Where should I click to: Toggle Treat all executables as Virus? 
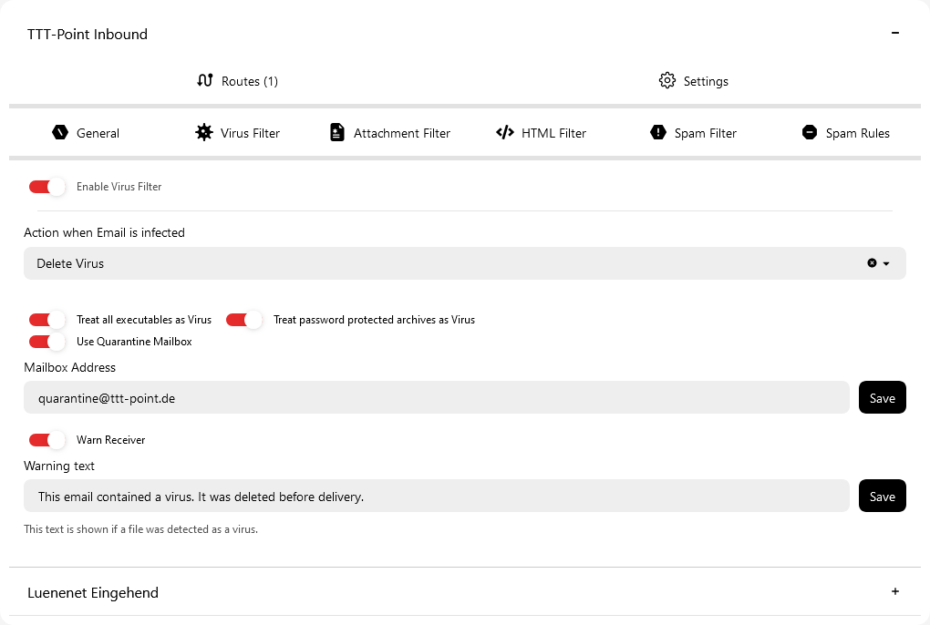click(x=47, y=320)
